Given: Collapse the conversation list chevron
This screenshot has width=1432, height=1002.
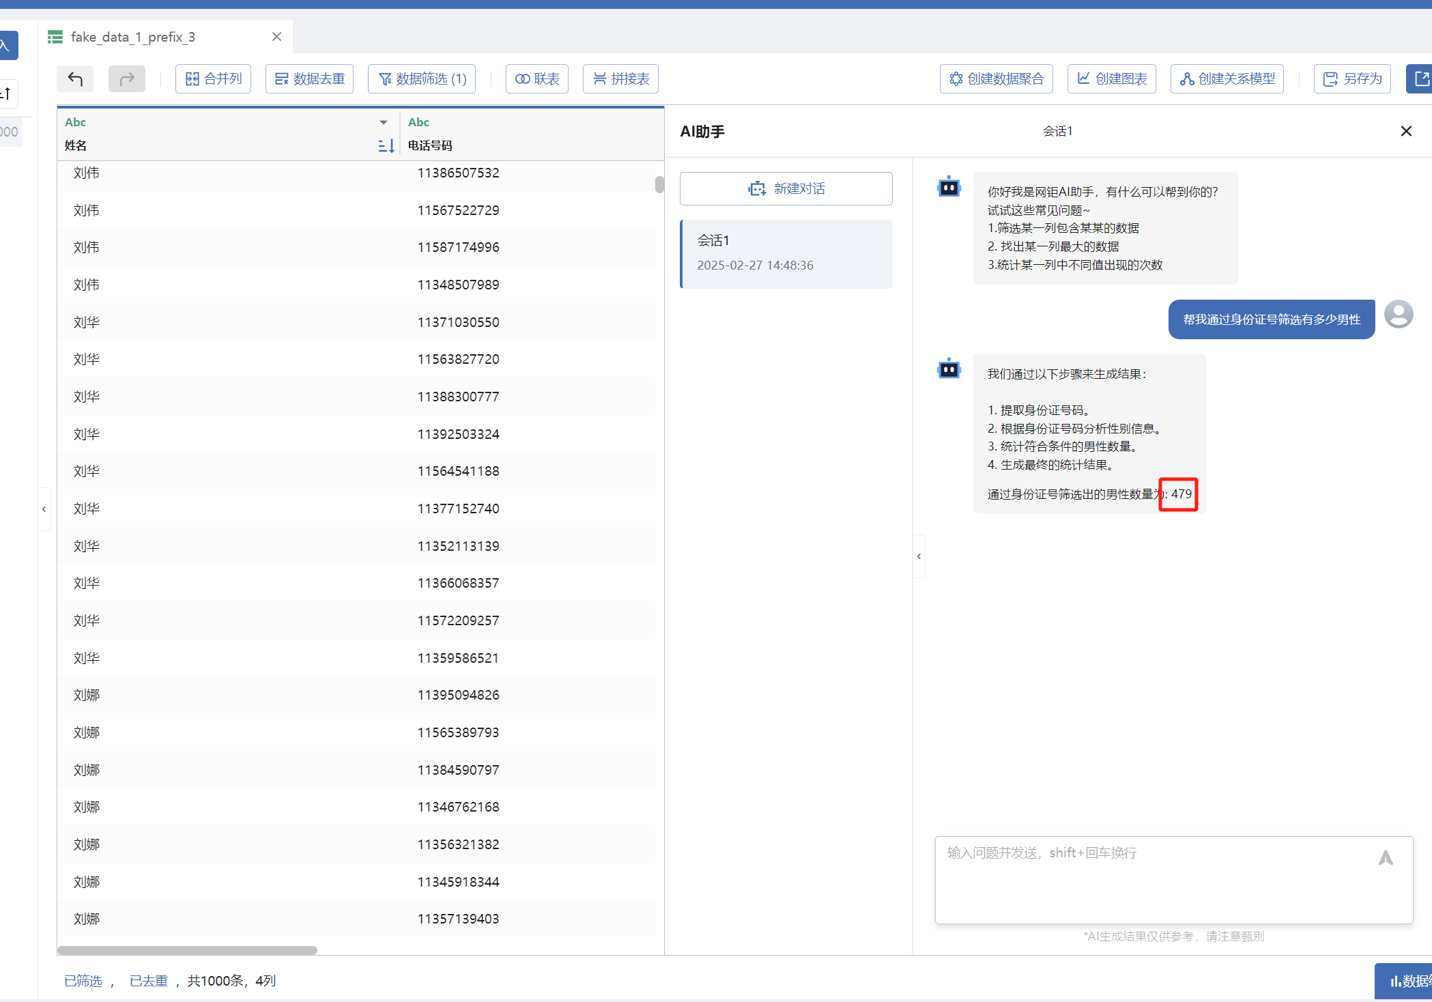Looking at the screenshot, I should click(x=919, y=556).
